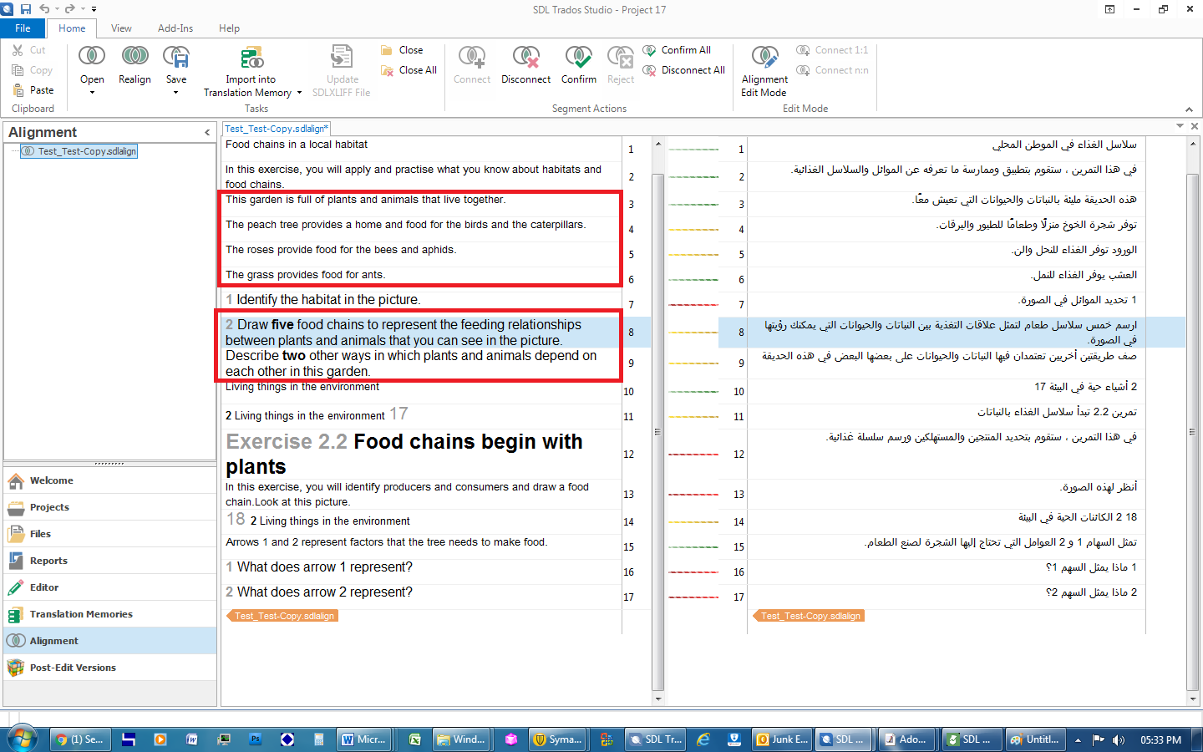
Task: Open the Projects view
Action: pos(109,507)
